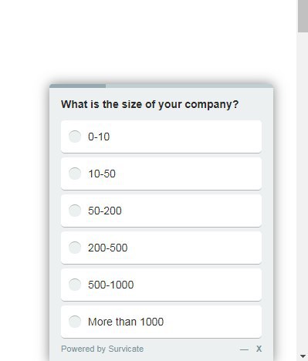Click the 0-10 option label text
Screen dimensions: 308x361
click(99, 137)
